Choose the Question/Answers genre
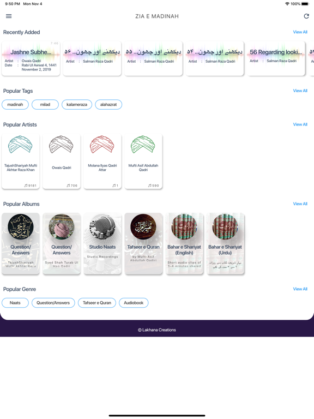Image resolution: width=314 pixels, height=419 pixels. (53, 303)
